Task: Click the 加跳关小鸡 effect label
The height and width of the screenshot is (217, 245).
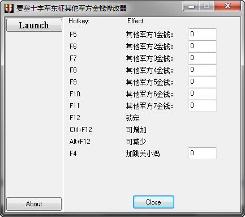Action: pyautogui.click(x=143, y=154)
